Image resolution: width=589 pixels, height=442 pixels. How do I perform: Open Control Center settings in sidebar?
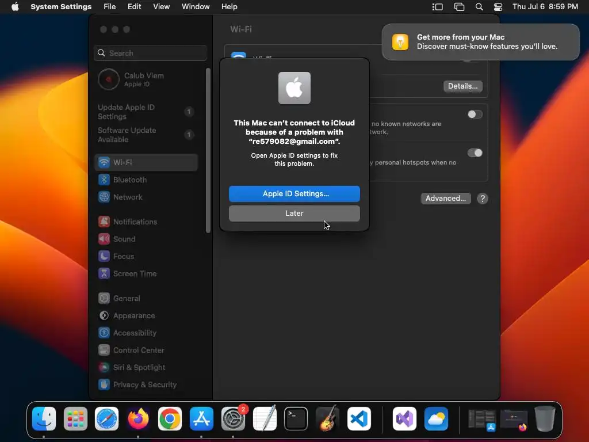[x=146, y=350]
